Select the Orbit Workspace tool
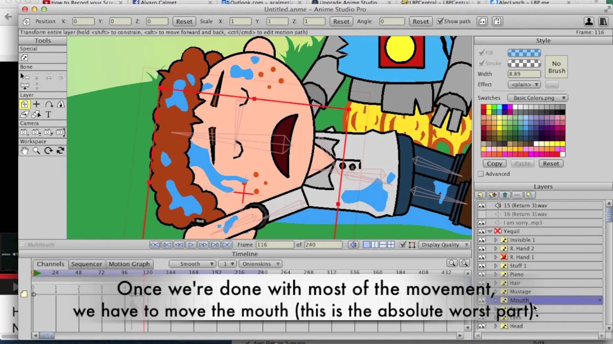The image size is (613, 344). [x=60, y=150]
